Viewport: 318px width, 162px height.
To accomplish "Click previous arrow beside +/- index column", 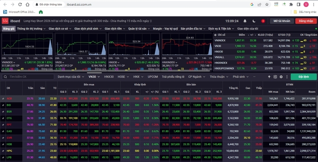I will coord(249,35).
